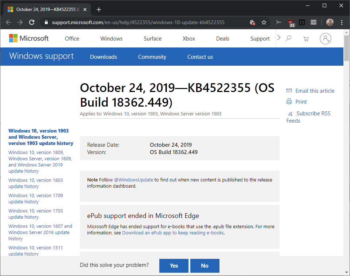Open the Contact us page
The height and width of the screenshot is (276, 350).
tap(200, 57)
